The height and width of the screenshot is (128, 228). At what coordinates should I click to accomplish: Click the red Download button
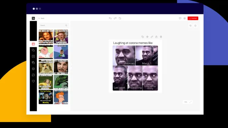click(193, 18)
